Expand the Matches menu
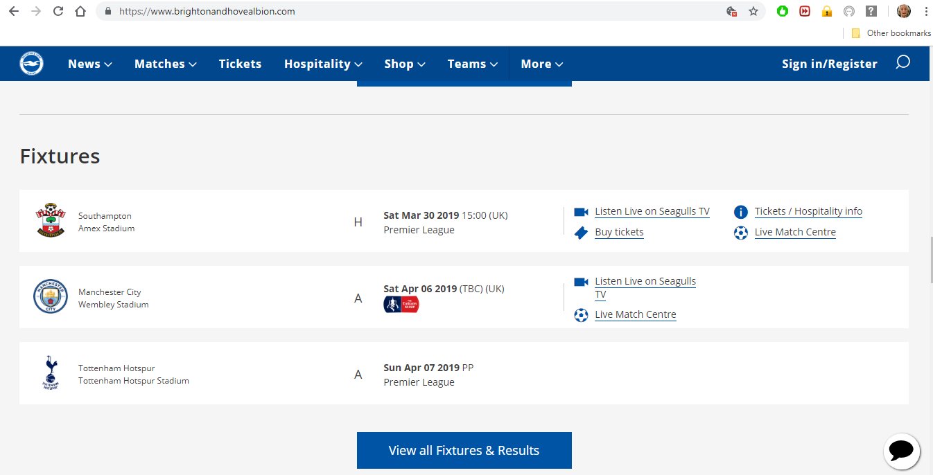This screenshot has width=933, height=475. (166, 64)
